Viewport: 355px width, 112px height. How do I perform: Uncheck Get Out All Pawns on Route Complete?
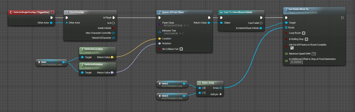pos(292,48)
